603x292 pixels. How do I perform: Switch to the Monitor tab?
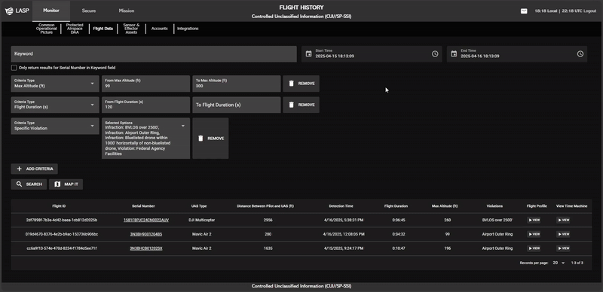tap(51, 11)
